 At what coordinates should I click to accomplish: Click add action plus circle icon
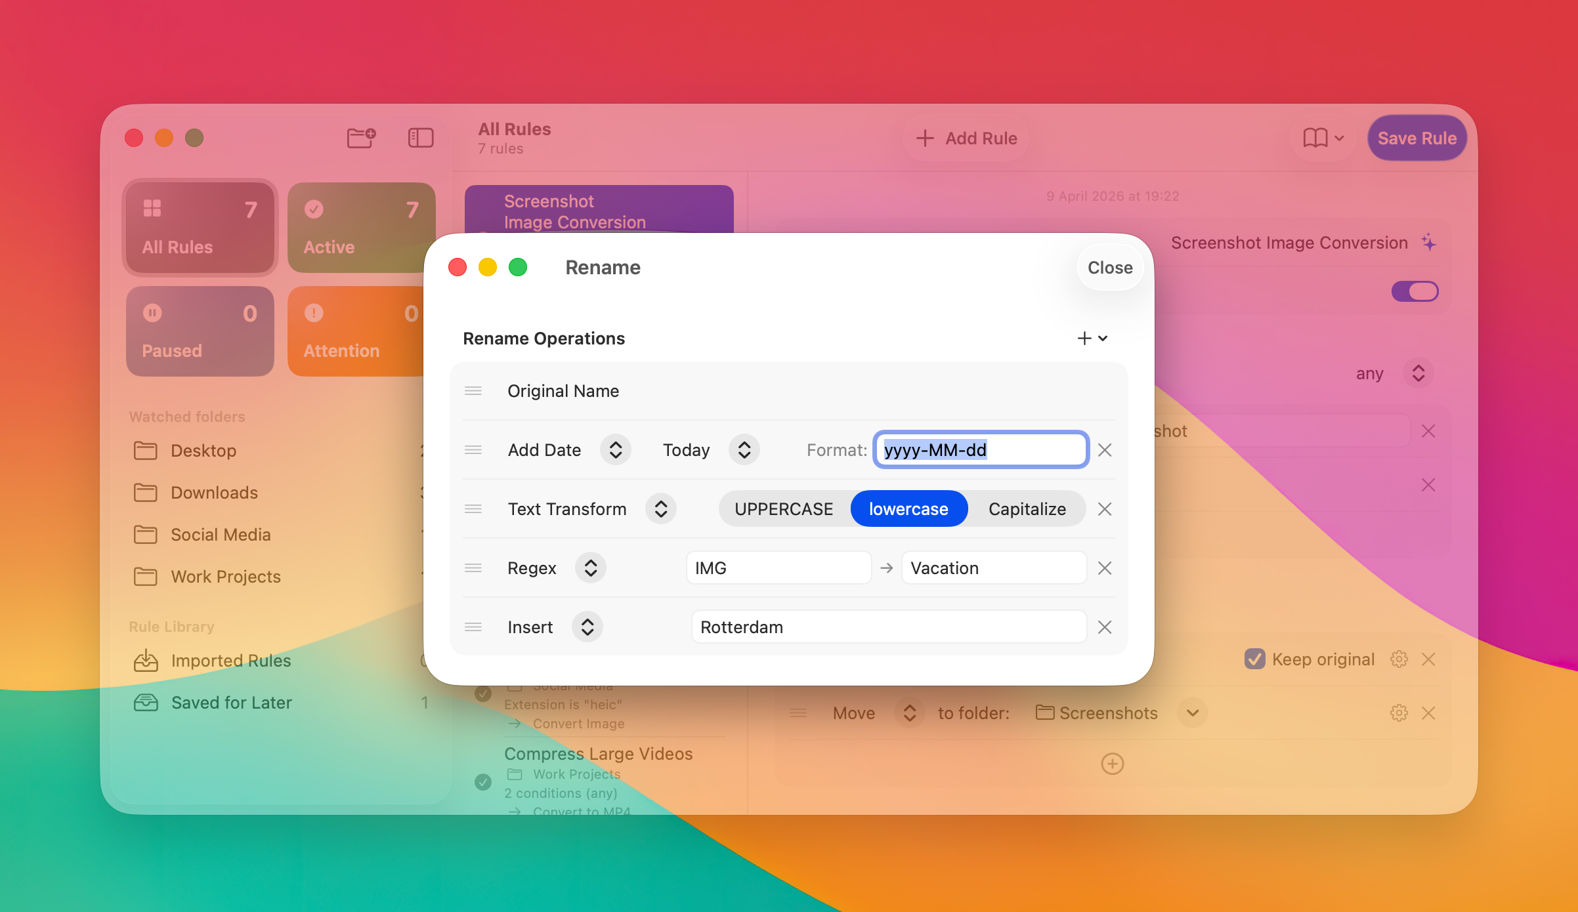(1112, 764)
